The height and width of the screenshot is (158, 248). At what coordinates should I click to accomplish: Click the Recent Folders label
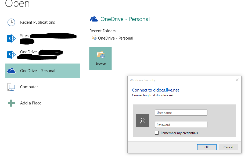pos(102,31)
